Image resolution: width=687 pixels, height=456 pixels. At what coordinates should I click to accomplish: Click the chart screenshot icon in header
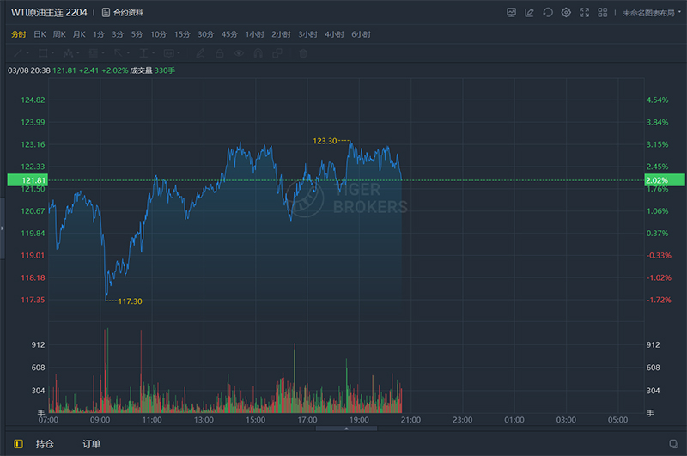pyautogui.click(x=512, y=13)
